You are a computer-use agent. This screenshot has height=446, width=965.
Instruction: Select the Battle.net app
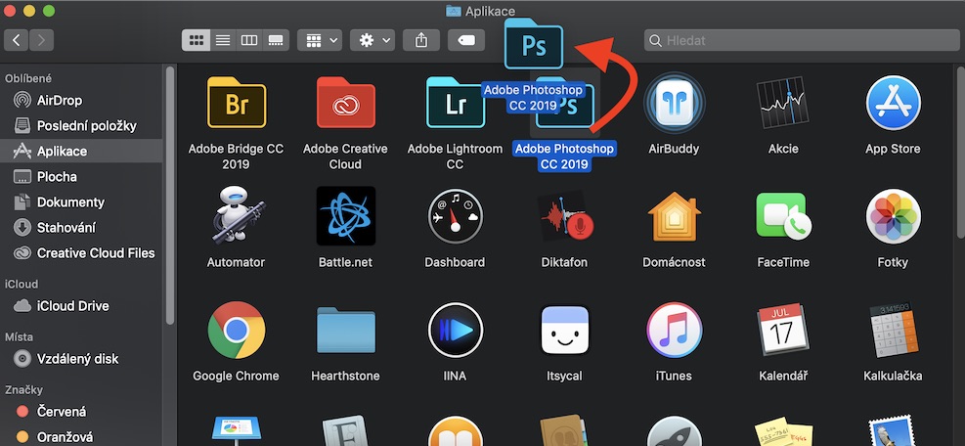pos(345,216)
